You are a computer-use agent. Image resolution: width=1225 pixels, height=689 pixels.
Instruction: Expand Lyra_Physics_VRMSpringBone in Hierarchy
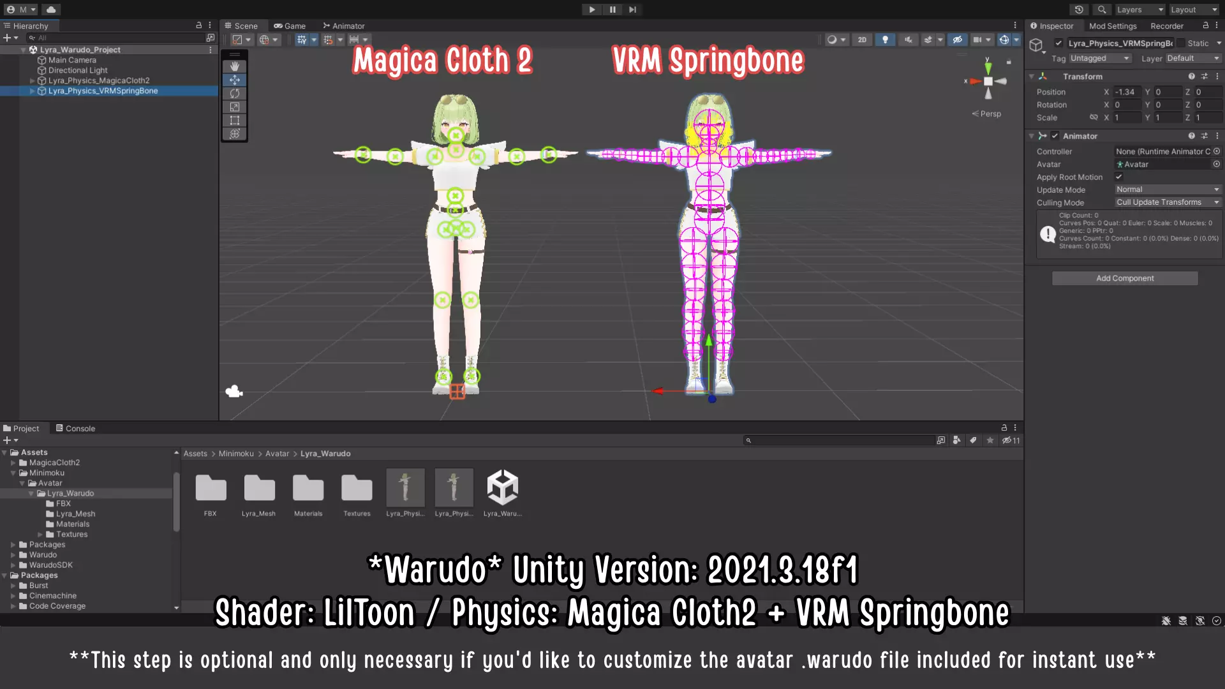(x=33, y=91)
